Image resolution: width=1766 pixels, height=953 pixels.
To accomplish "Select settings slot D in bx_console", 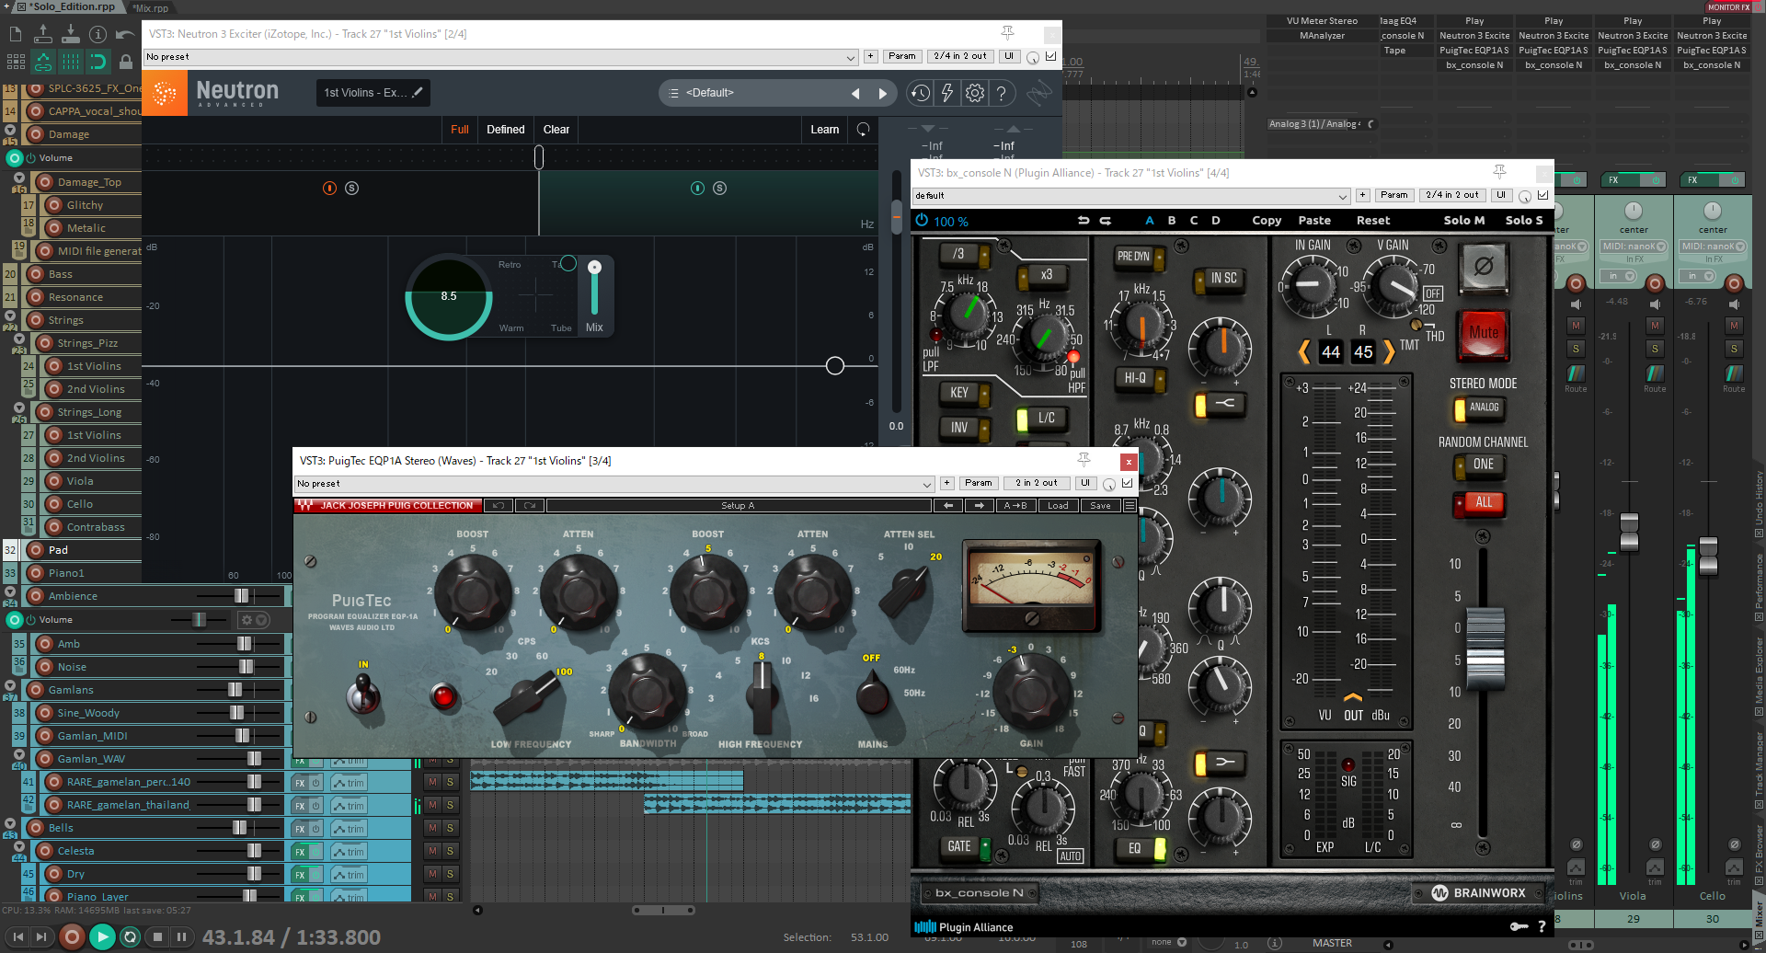I will 1216,221.
